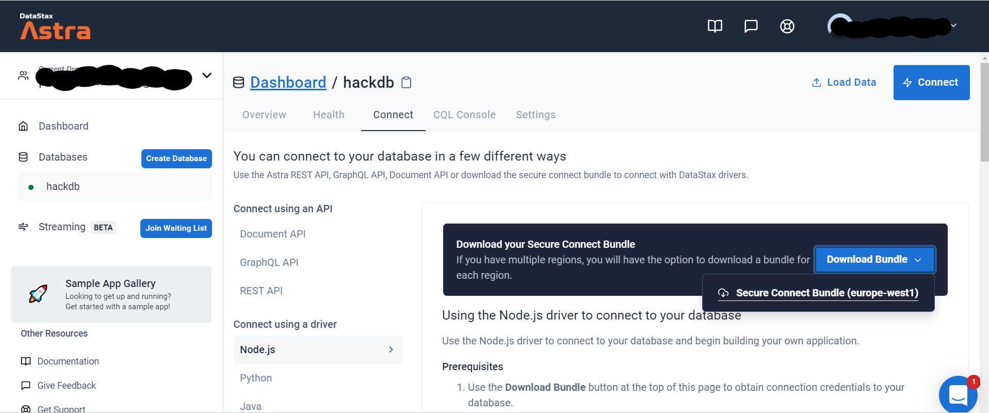Select the Python driver option
The width and height of the screenshot is (989, 413).
point(256,378)
